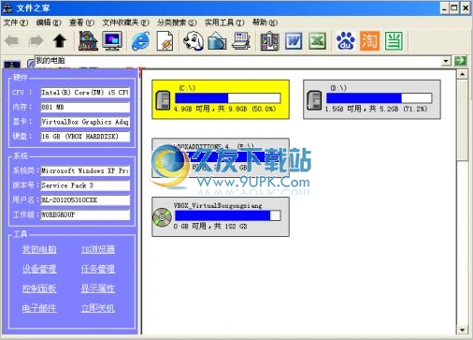Click the scrollbar down arrow
The image size is (473, 340).
pos(462,330)
